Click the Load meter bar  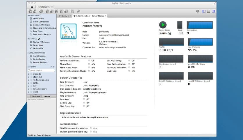click(x=180, y=25)
